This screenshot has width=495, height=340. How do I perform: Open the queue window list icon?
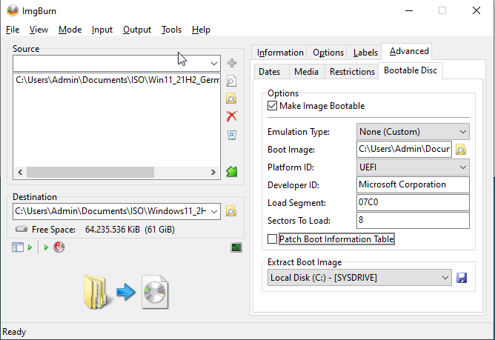pos(18,247)
